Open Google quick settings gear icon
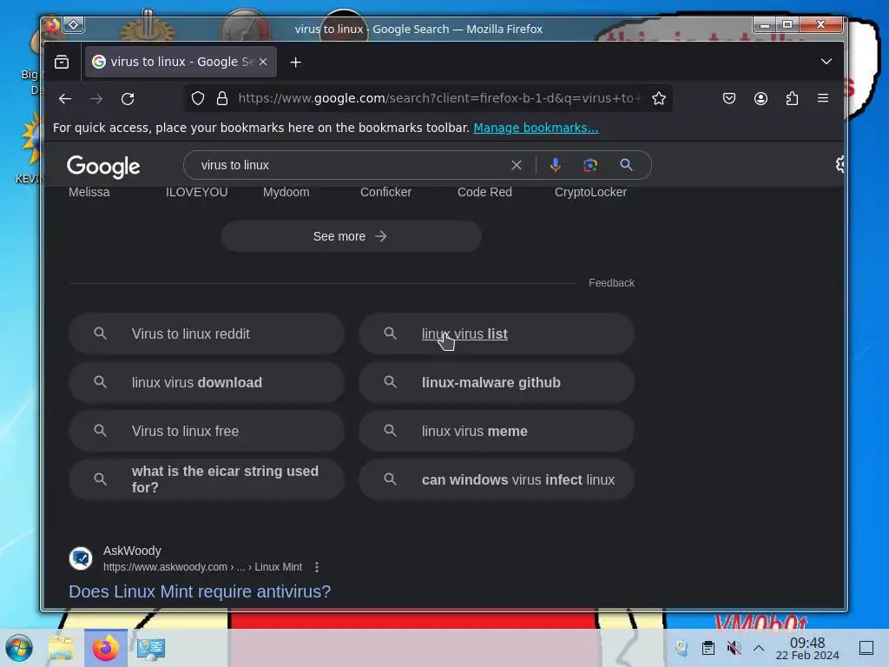The height and width of the screenshot is (667, 889). (x=840, y=164)
